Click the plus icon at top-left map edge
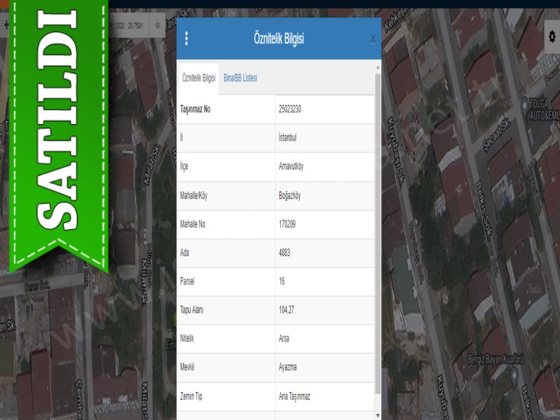Screen dimensions: 560x420 [x=5, y=25]
